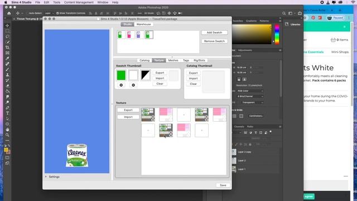This screenshot has width=357, height=201.
Task: Click Export in Texture section
Action: click(x=128, y=110)
